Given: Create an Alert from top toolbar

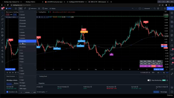Looking at the screenshot, I should click(x=45, y=8).
